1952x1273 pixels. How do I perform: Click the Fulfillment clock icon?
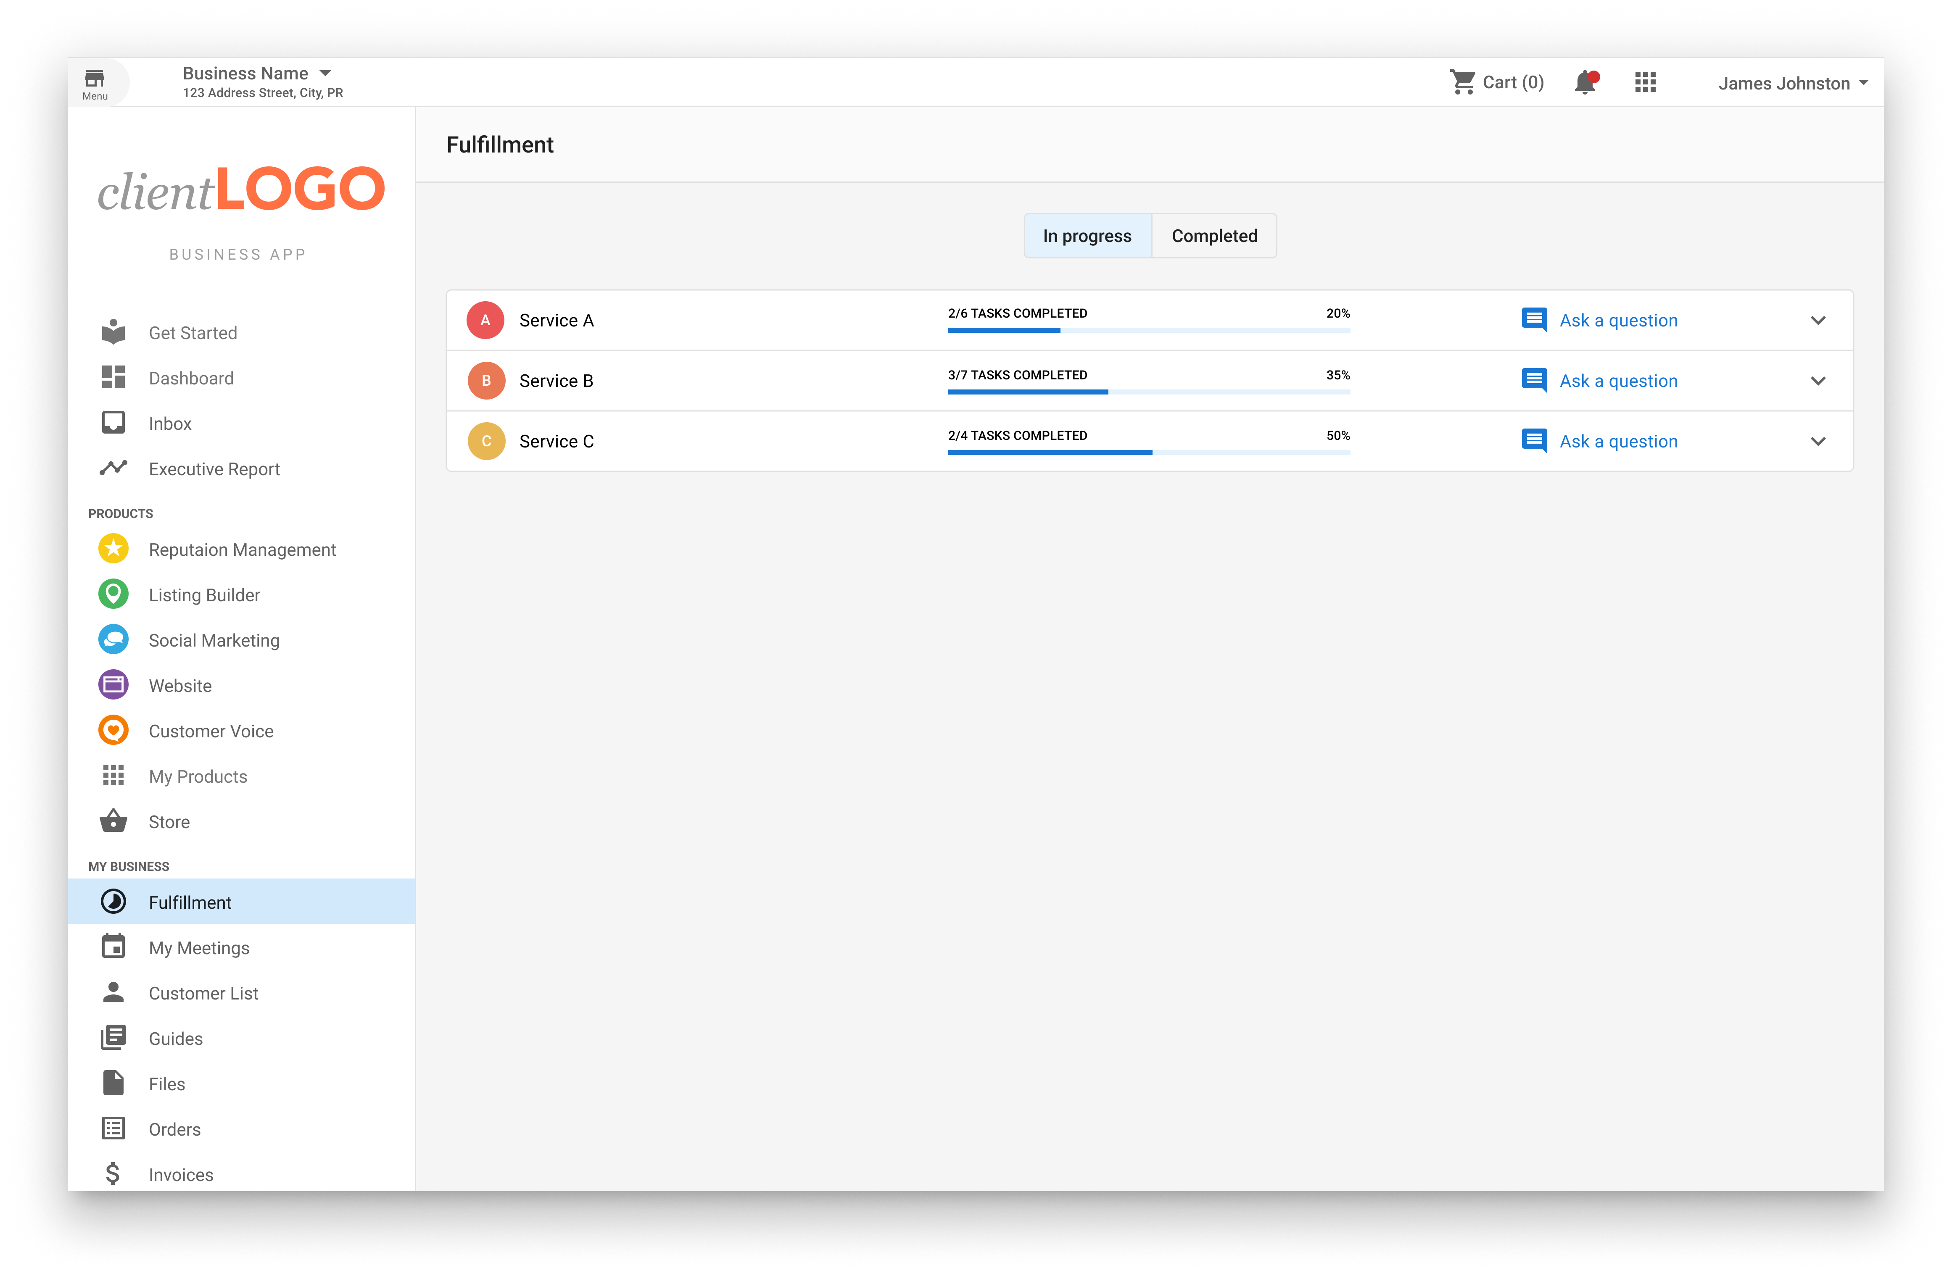[x=113, y=902]
